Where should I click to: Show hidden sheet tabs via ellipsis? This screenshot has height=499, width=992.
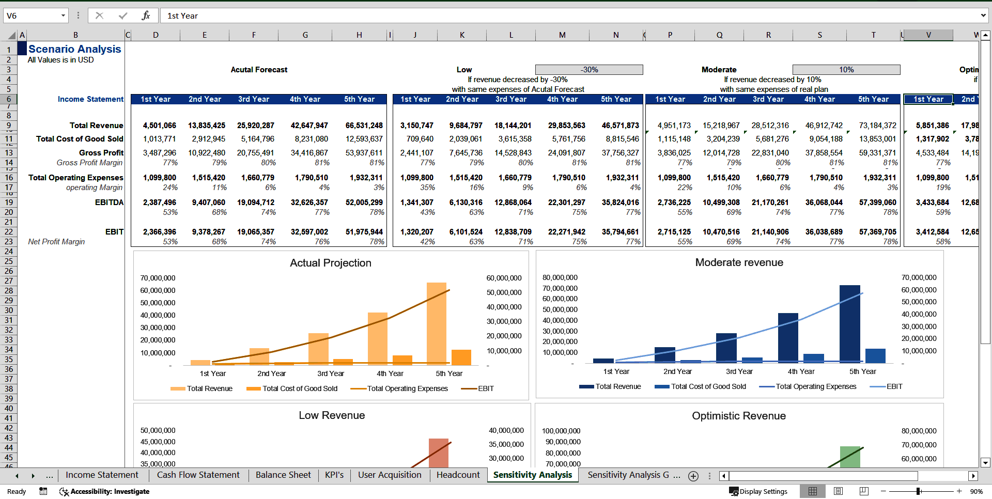49,475
